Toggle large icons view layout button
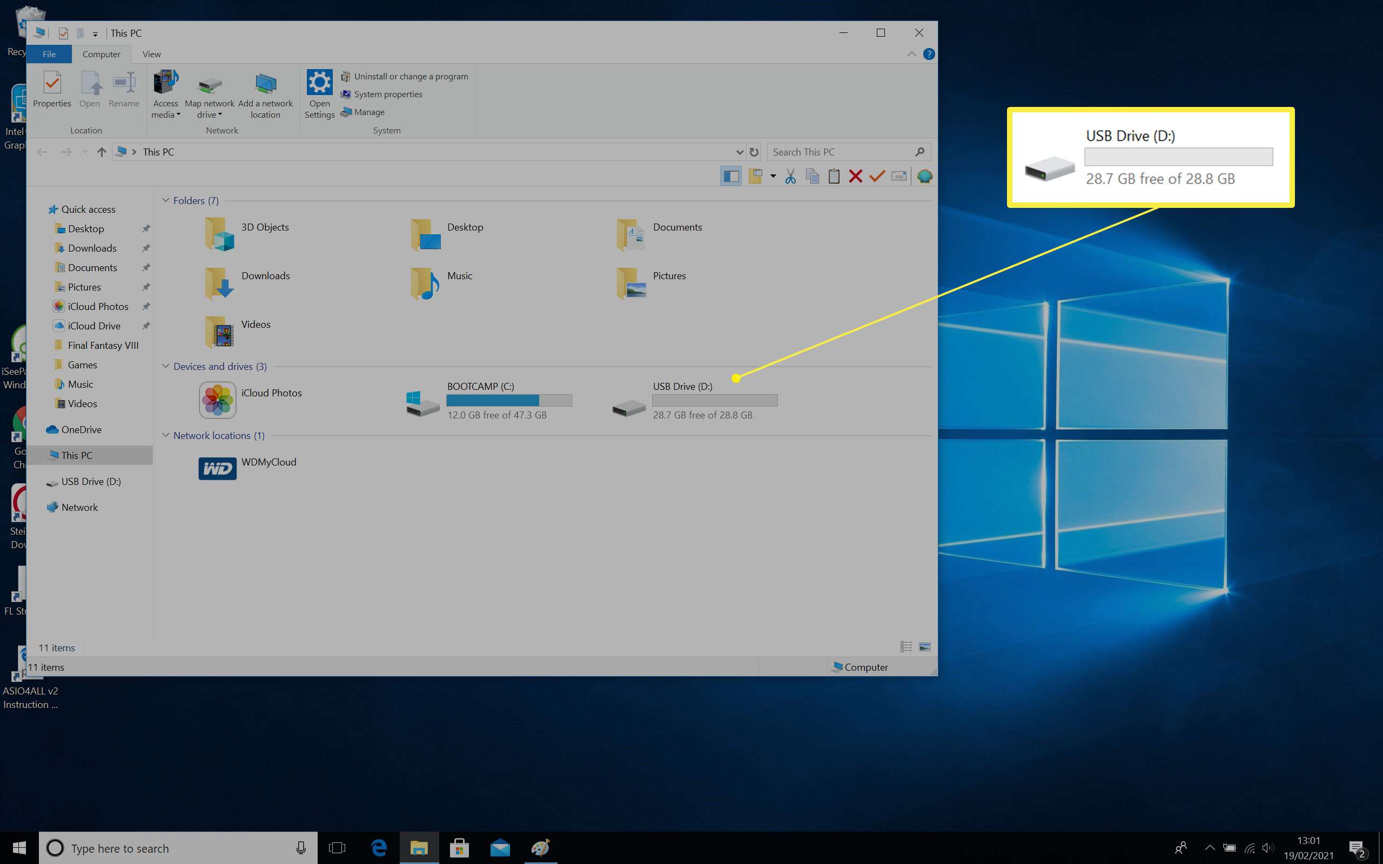Viewport: 1383px width, 864px height. (x=924, y=647)
